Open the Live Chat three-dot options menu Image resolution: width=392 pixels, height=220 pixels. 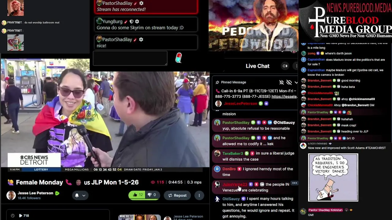[296, 66]
